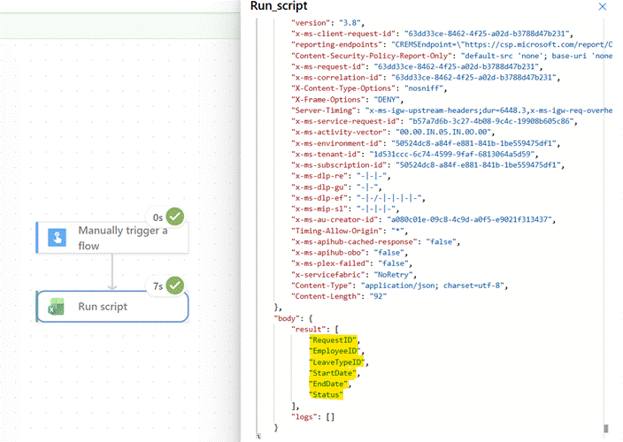Click the "x-ms-dlp-gu" header line
623x442 pixels.
(x=336, y=187)
